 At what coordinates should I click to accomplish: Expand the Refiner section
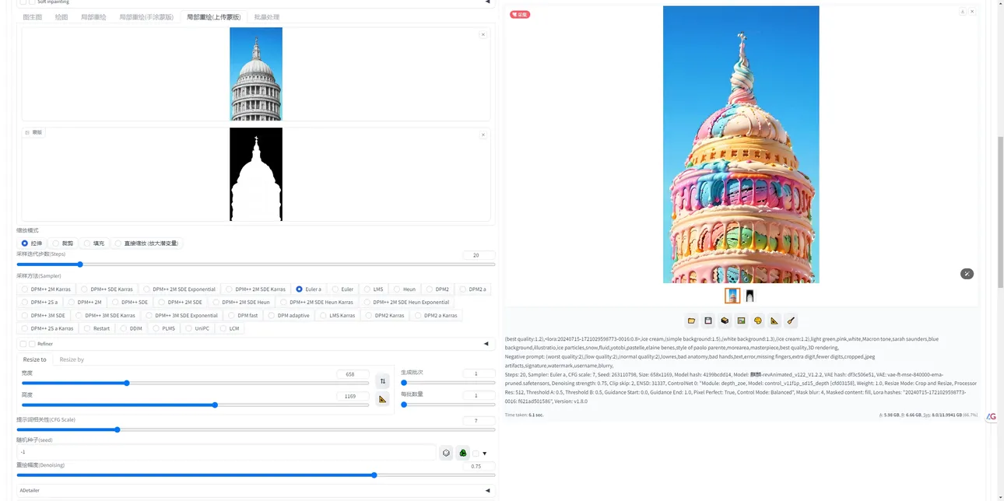click(x=255, y=343)
